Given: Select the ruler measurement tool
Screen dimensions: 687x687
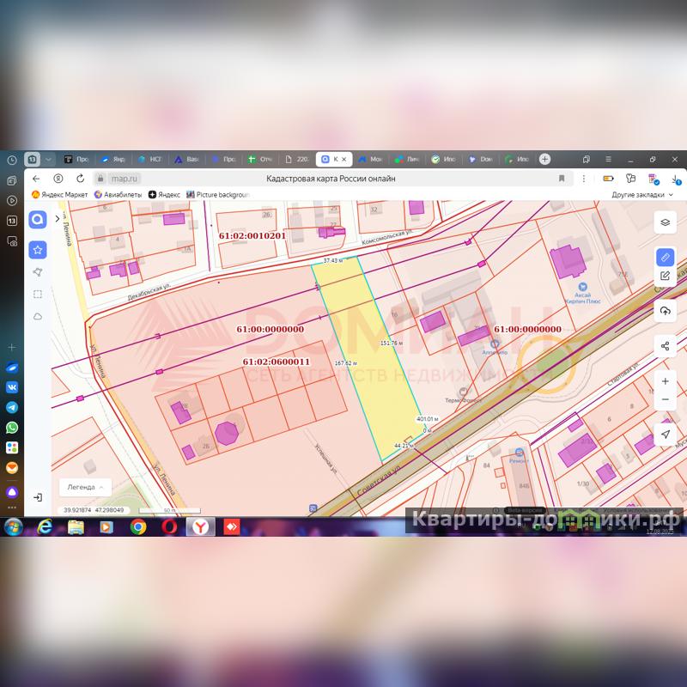Looking at the screenshot, I should pyautogui.click(x=665, y=257).
